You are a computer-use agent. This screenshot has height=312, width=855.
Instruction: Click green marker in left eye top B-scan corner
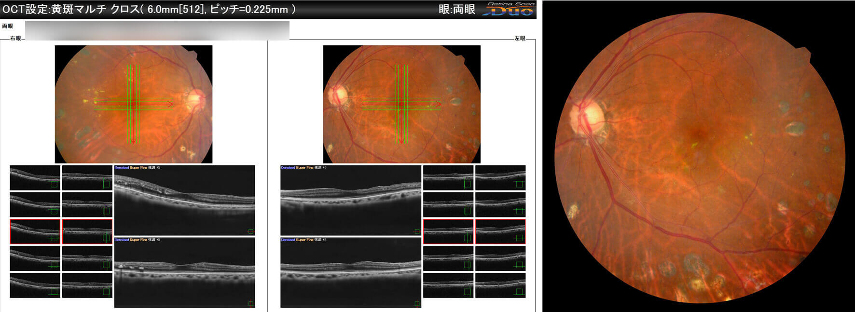point(417,231)
